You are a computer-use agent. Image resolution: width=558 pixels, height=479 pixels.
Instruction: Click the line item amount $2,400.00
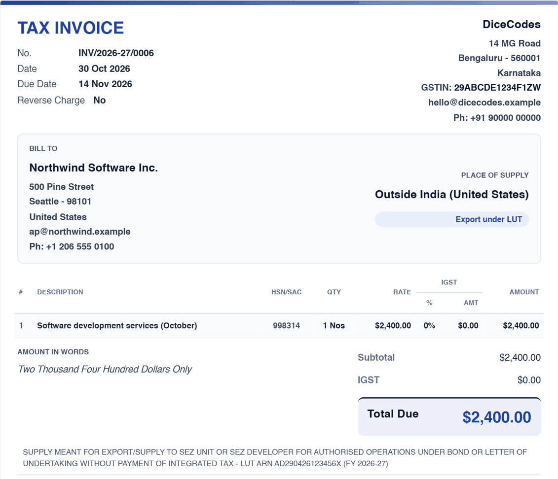tap(521, 325)
